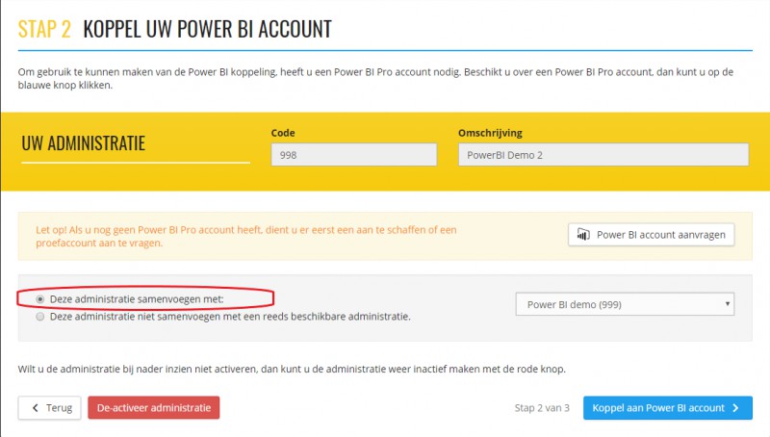
Task: Click the orange 'Let op!' warning text
Action: [246, 236]
